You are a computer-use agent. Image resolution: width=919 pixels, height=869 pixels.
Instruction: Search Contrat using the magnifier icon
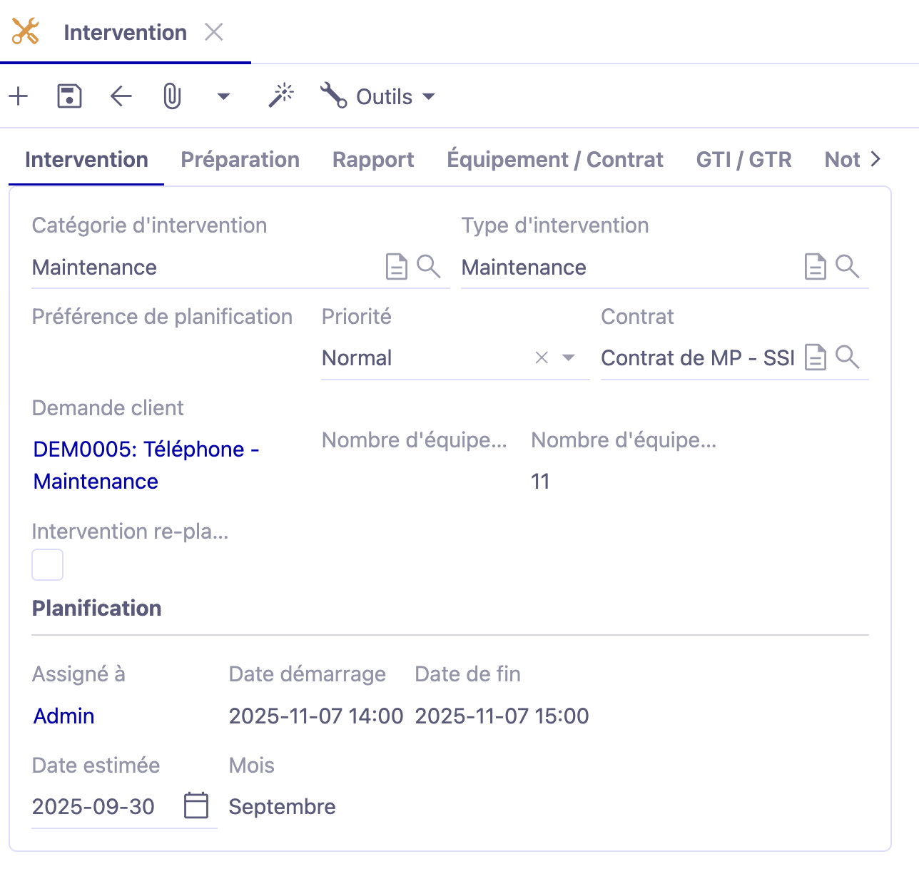[847, 357]
